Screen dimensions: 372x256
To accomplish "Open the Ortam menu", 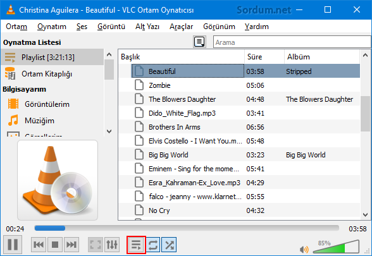I will pyautogui.click(x=16, y=27).
